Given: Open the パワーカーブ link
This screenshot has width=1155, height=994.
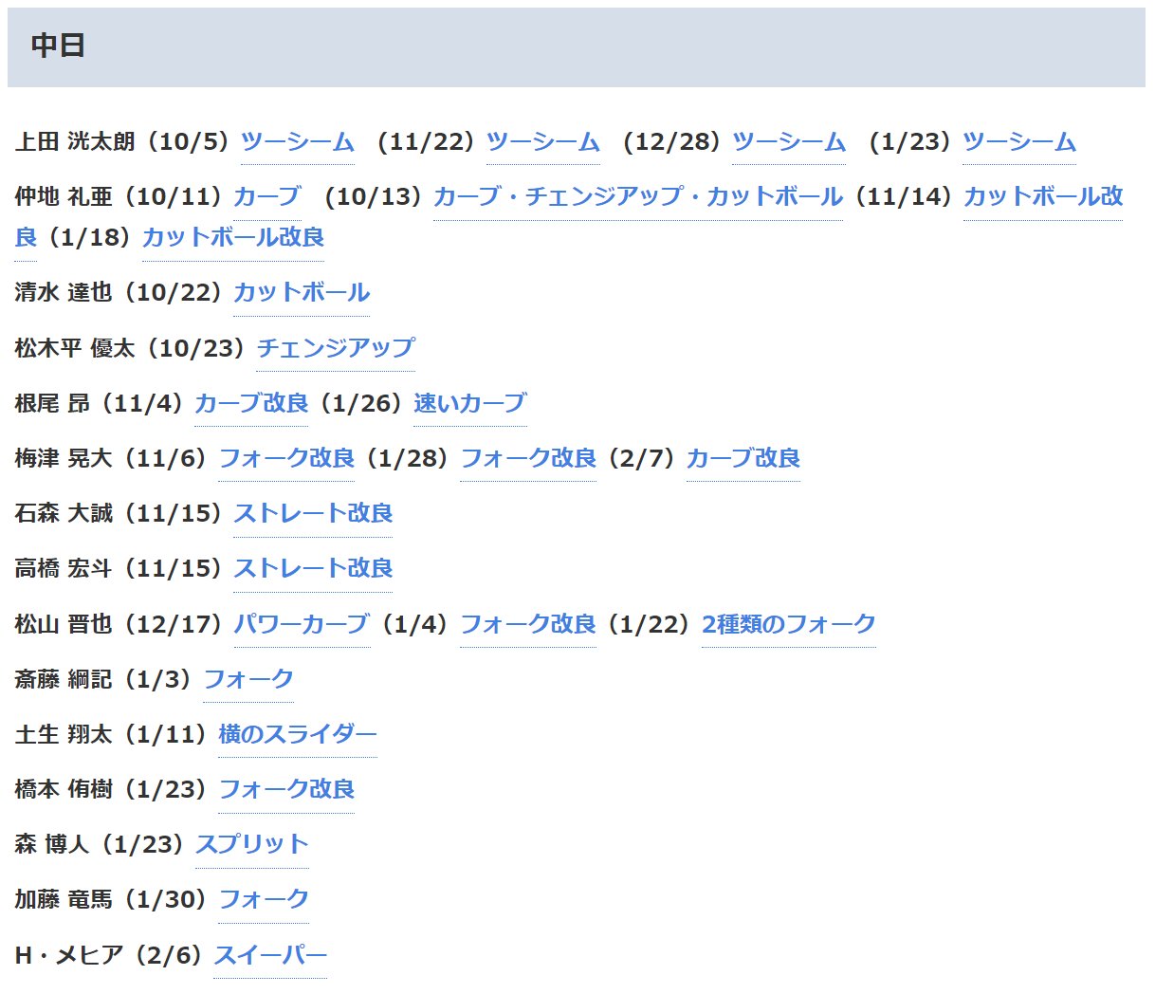Looking at the screenshot, I should coord(302,624).
